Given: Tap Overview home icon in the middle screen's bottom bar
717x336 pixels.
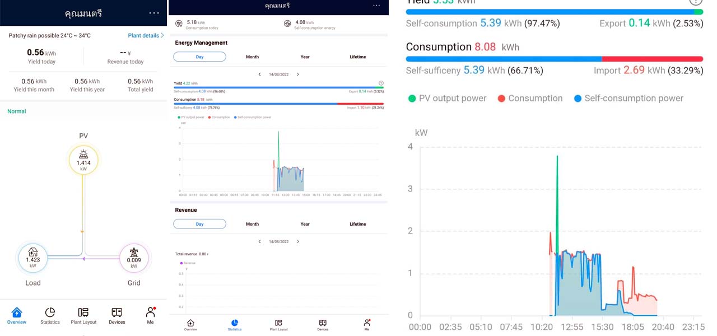Looking at the screenshot, I should click(190, 325).
